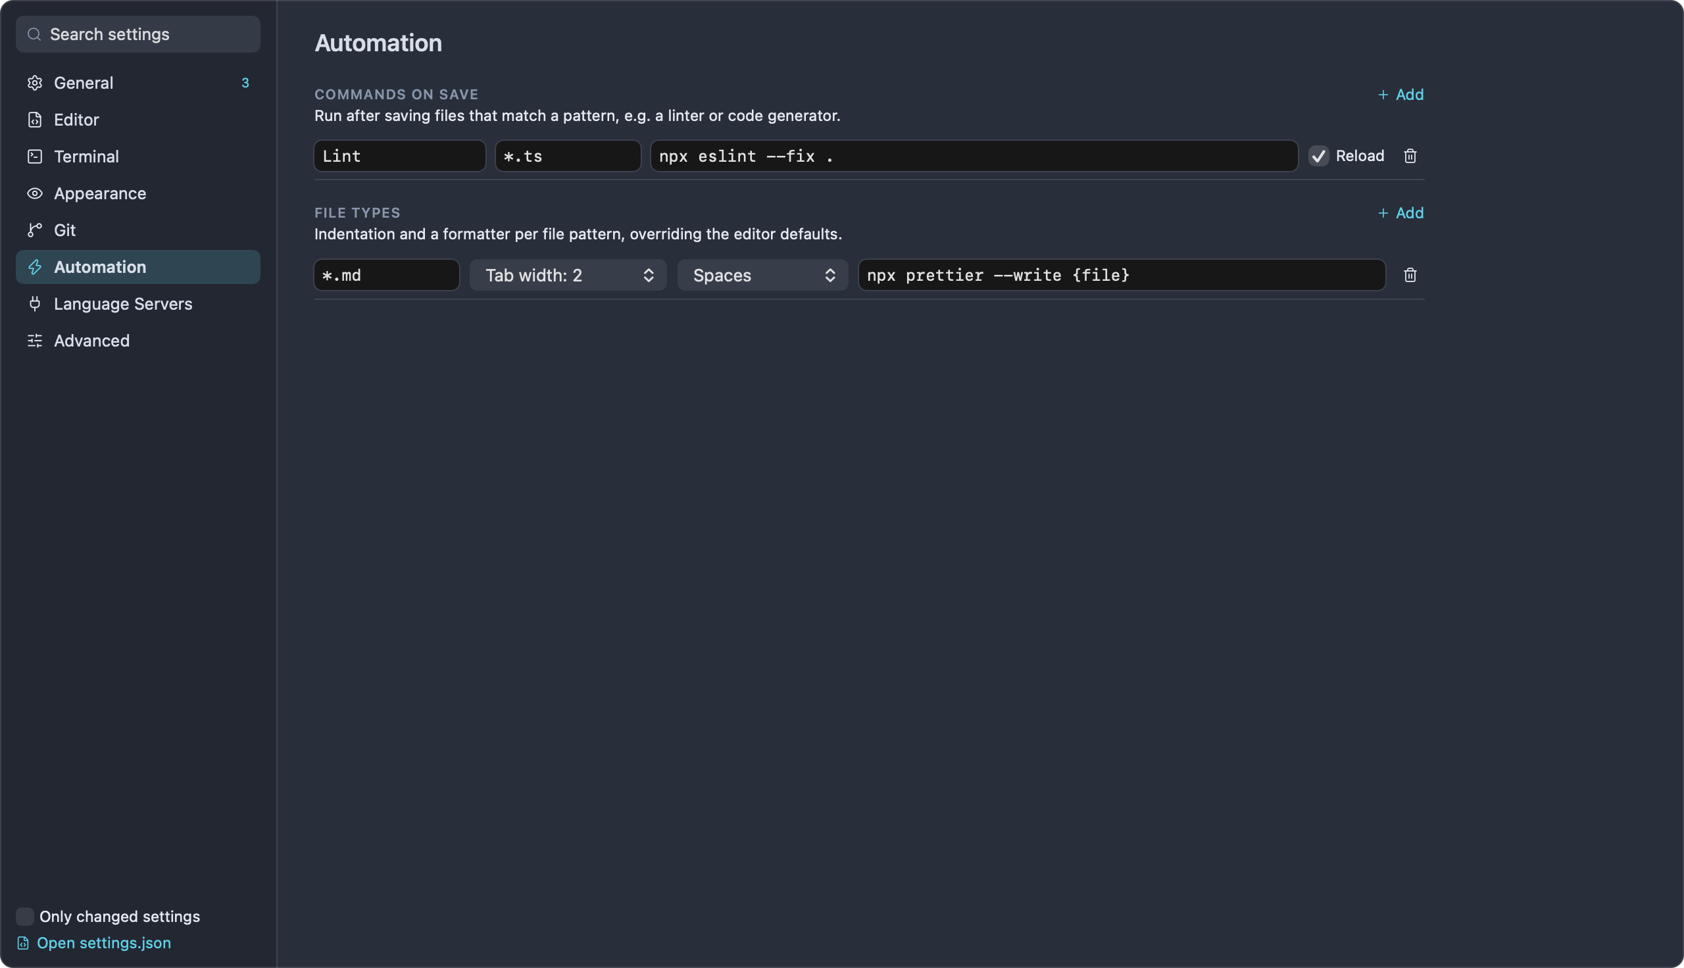
Task: Click the Appearance eye icon
Action: pos(35,193)
